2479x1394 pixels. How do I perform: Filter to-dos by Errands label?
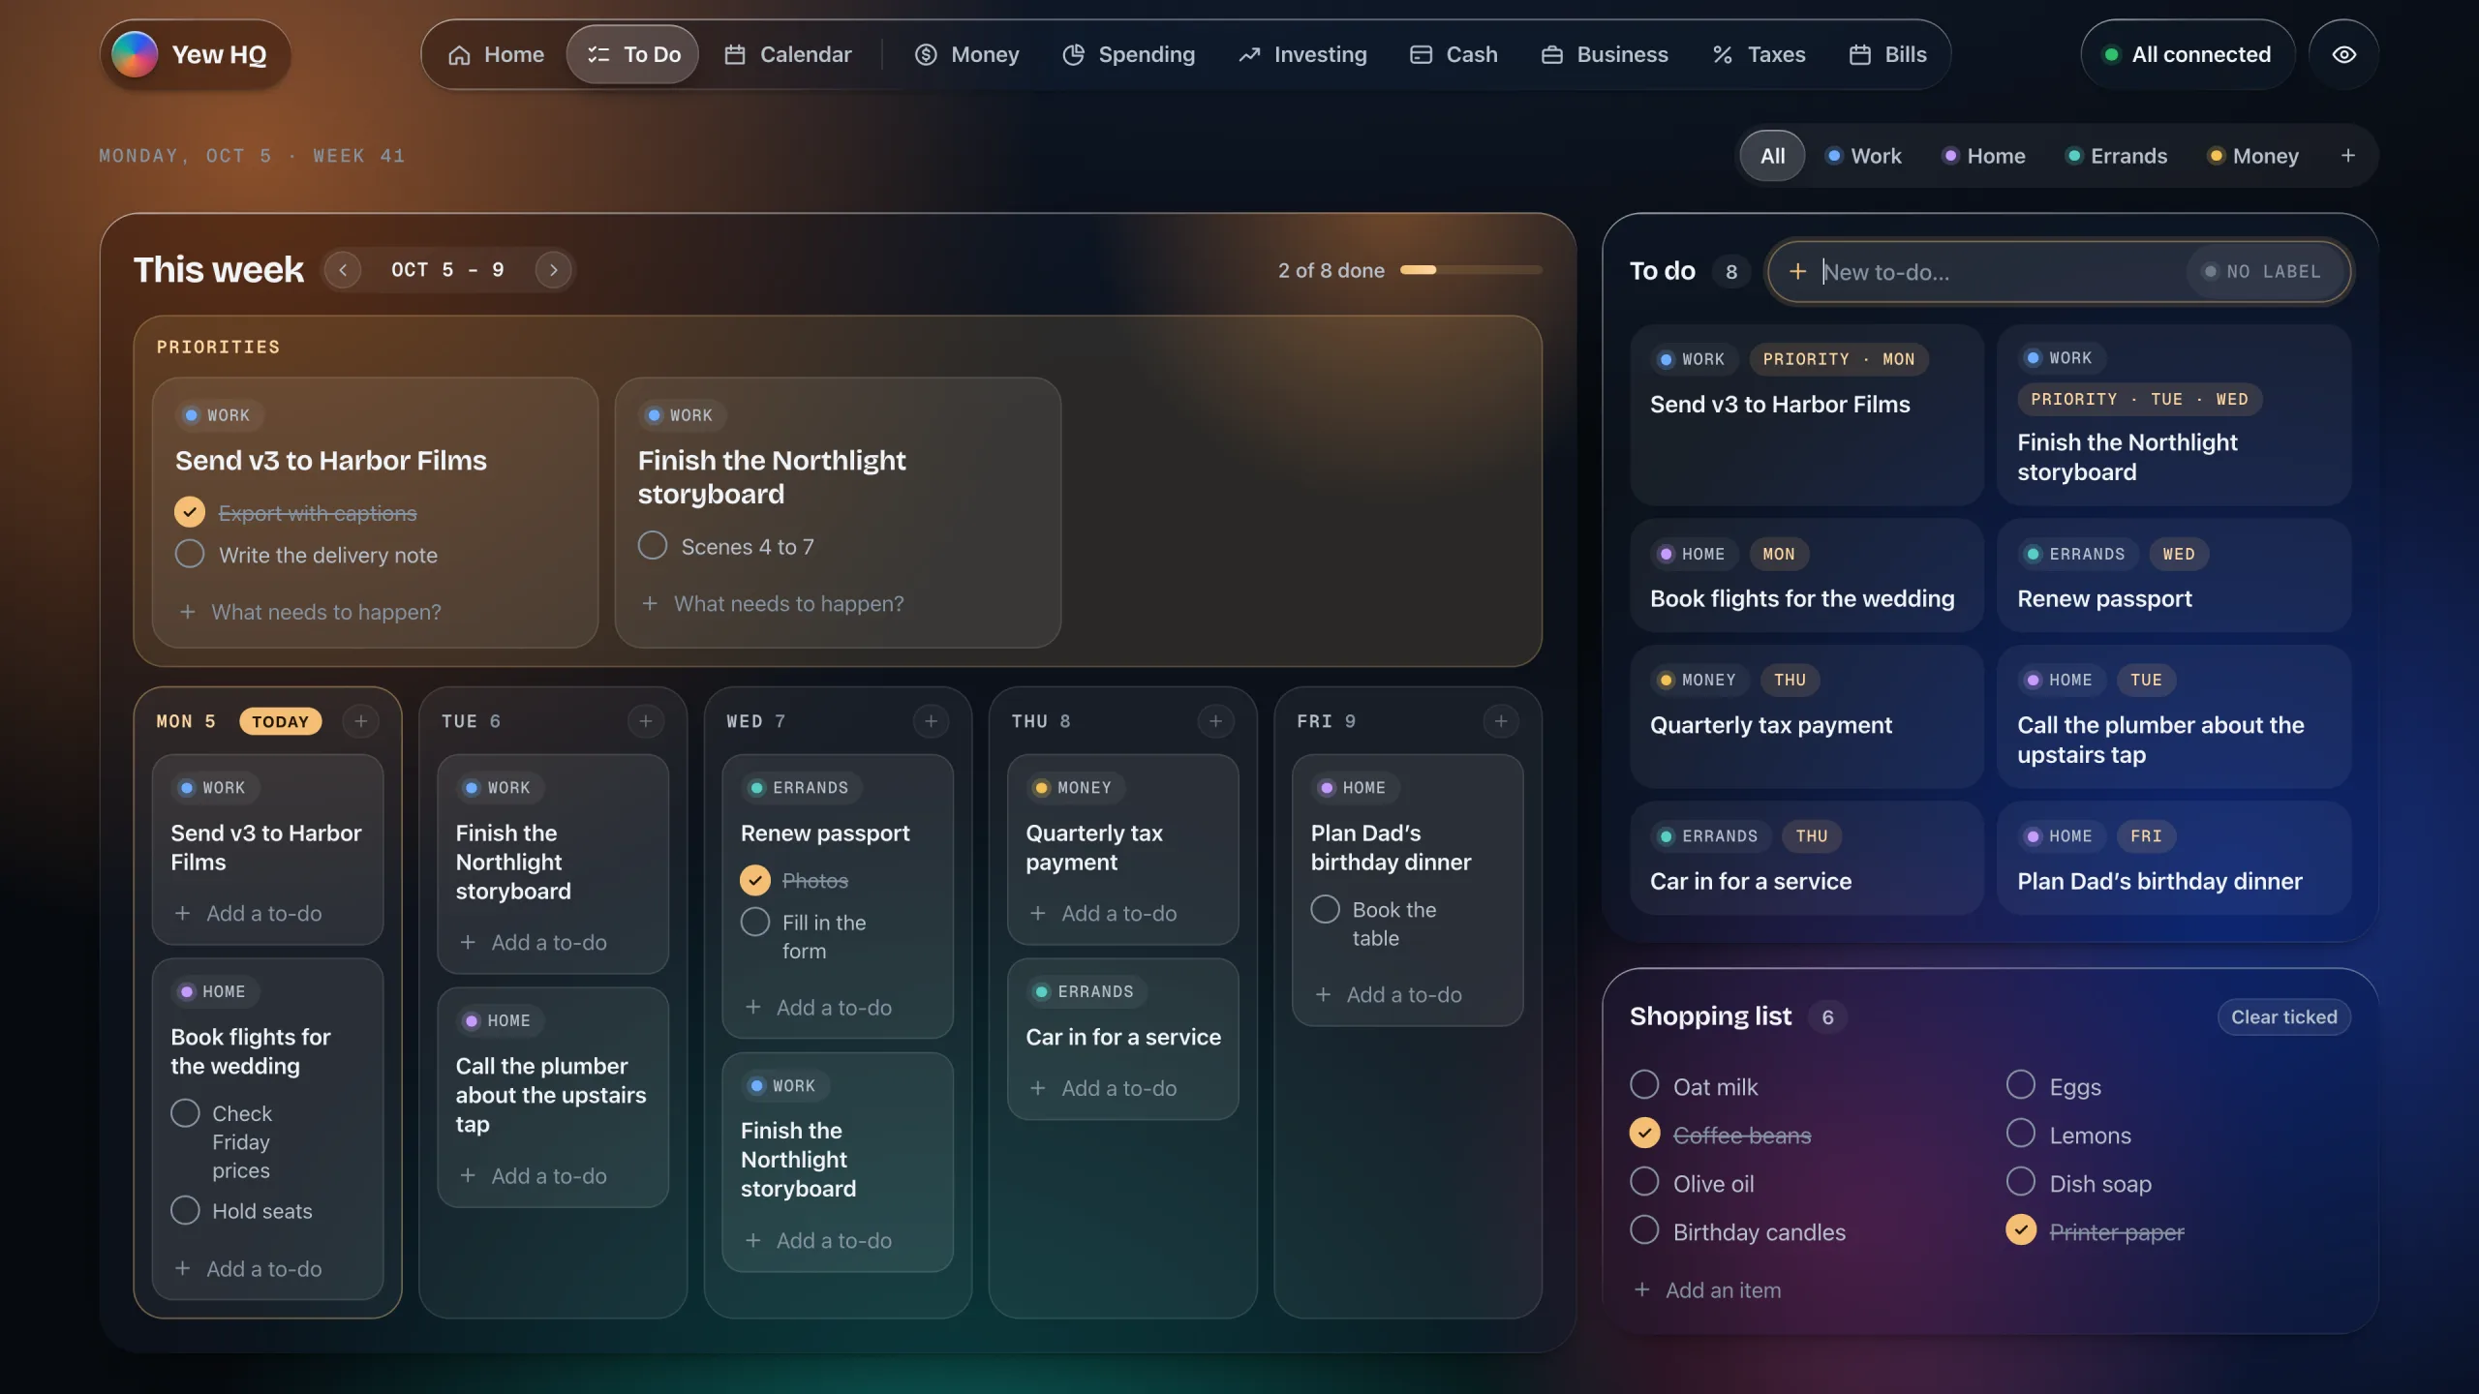pyautogui.click(x=2117, y=156)
